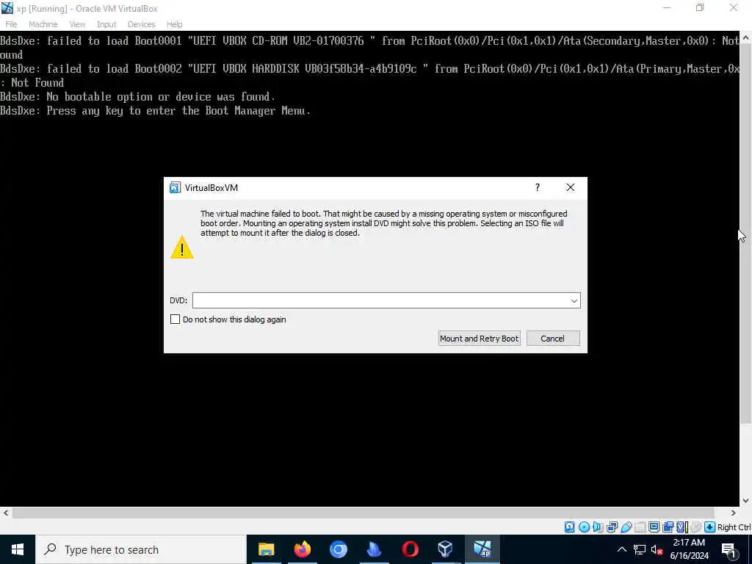The height and width of the screenshot is (564, 752).
Task: Click the grayed shared folders status icon
Action: (x=640, y=527)
